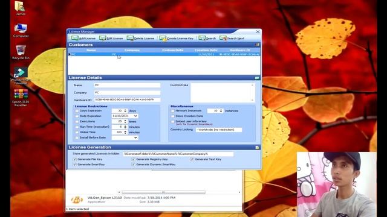Viewport: 387px width, 217px height.
Task: Click the Hardware ID input field
Action: point(127,99)
